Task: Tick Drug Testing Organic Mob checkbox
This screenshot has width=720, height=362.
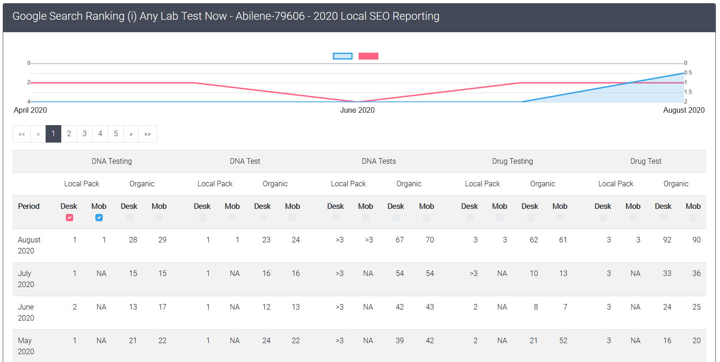Action: tap(560, 218)
